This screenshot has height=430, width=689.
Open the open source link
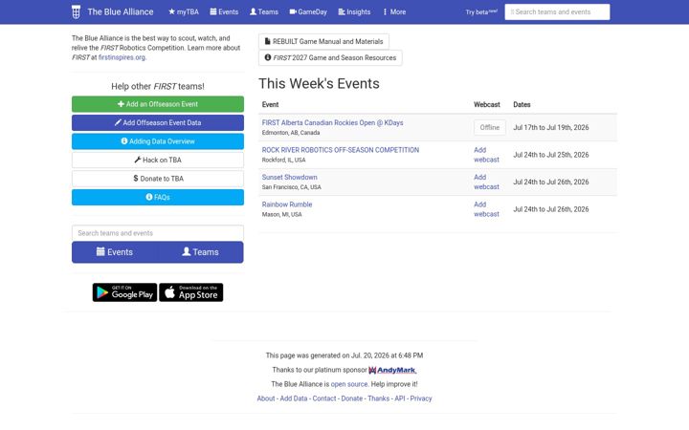click(349, 384)
